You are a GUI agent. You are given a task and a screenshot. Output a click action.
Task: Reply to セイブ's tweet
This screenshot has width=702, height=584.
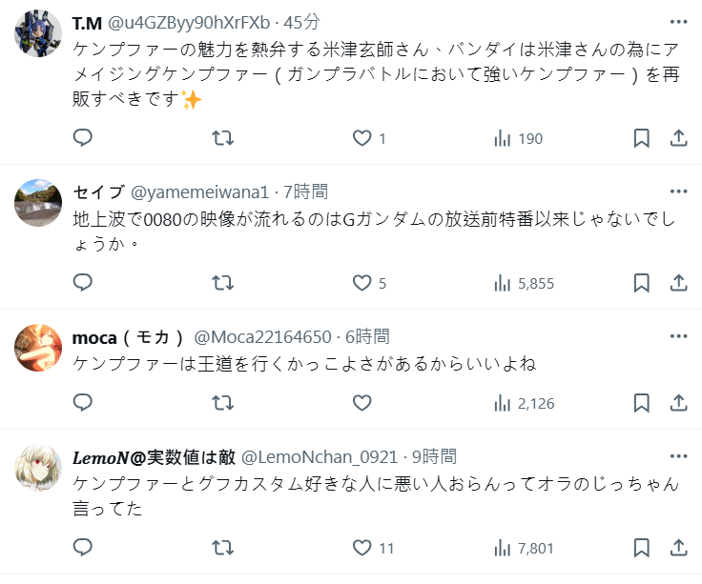pyautogui.click(x=83, y=283)
